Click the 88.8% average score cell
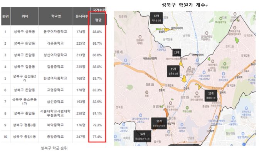Screen dimensions: 259x152 [x=97, y=32]
